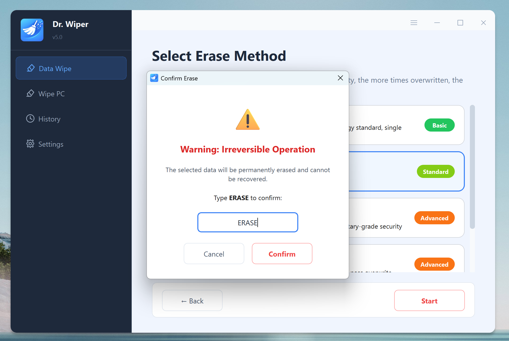This screenshot has width=509, height=341.
Task: Select the Standard erase method badge
Action: 436,172
